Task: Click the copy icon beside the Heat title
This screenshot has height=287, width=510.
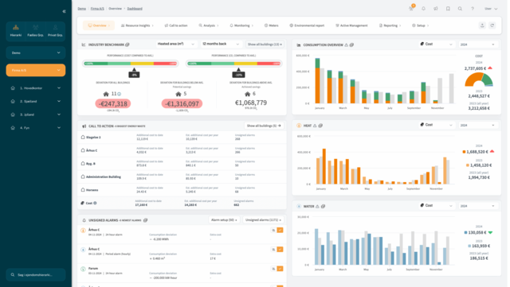Action: (320, 126)
